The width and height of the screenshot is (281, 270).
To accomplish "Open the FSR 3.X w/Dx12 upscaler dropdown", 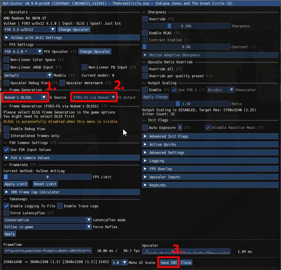I will click(x=30, y=29).
